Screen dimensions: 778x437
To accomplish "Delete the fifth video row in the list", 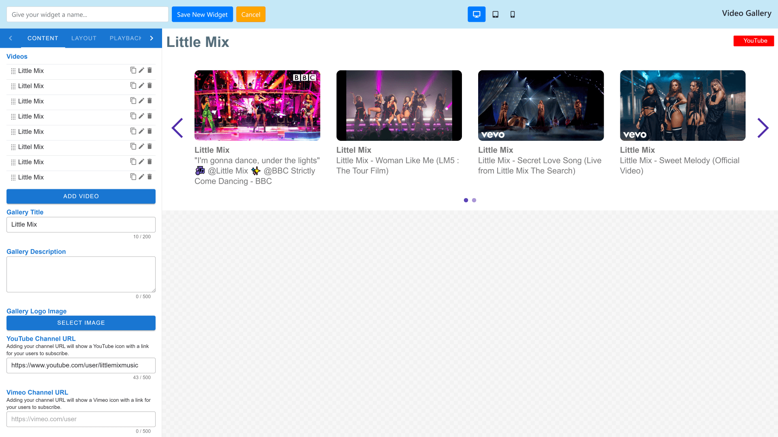I will [x=150, y=131].
